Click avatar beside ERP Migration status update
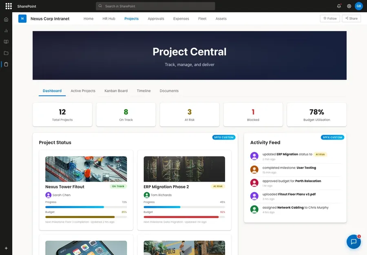This screenshot has width=367, height=255. tap(254, 156)
